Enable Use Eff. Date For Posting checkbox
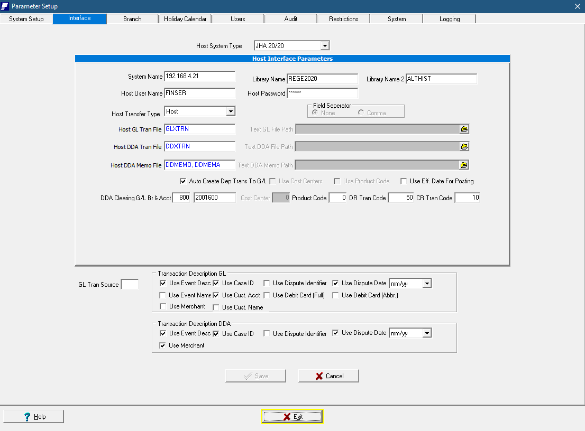Image resolution: width=585 pixels, height=431 pixels. coord(404,181)
